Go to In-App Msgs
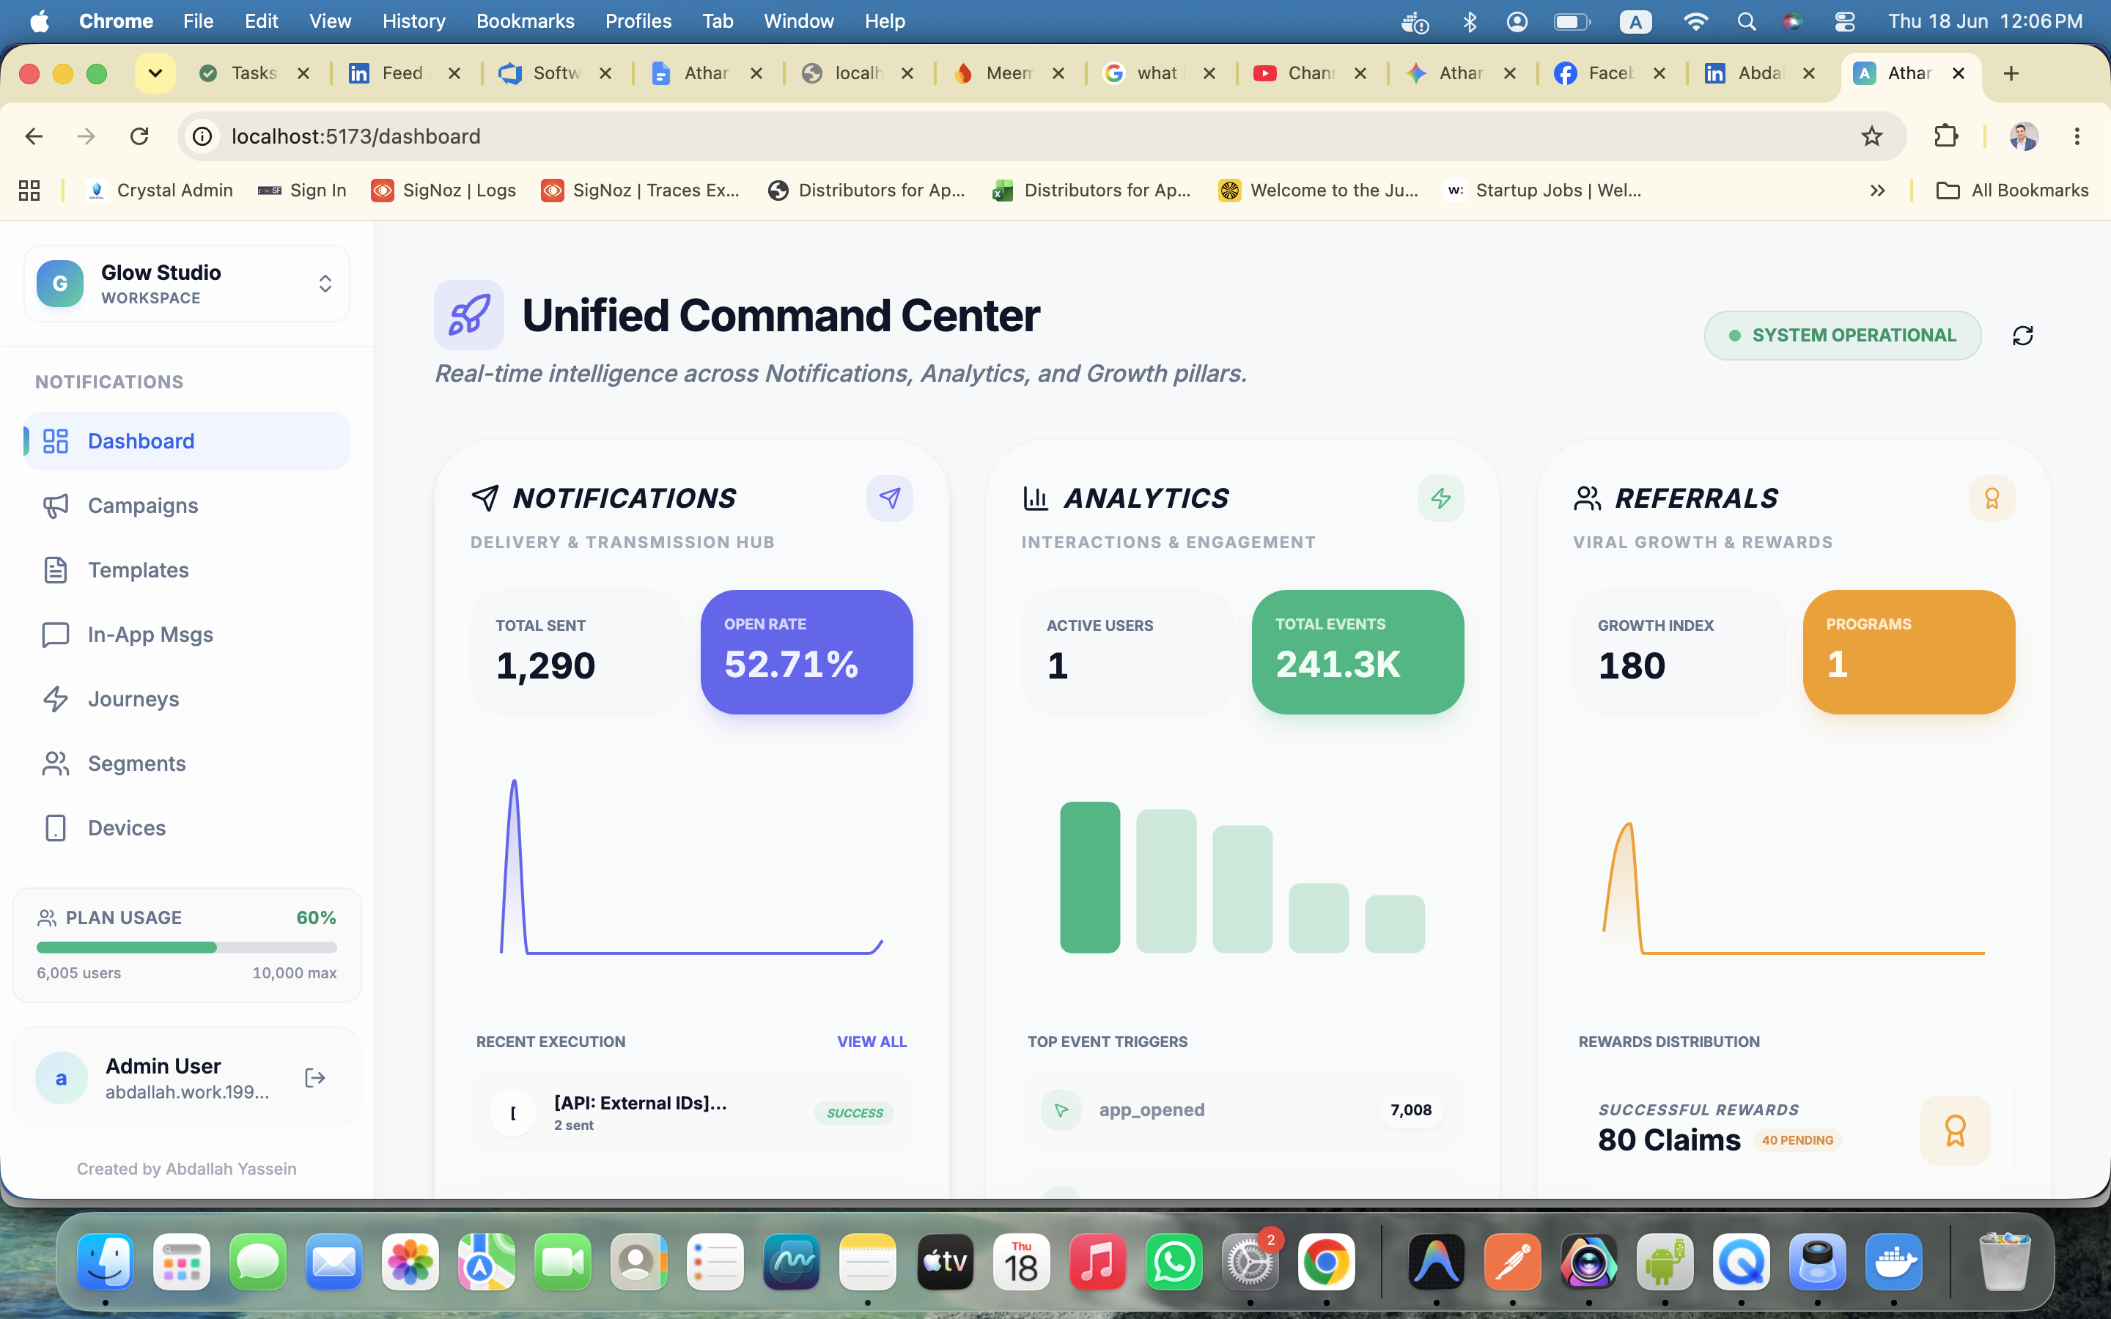2111x1319 pixels. [187, 634]
